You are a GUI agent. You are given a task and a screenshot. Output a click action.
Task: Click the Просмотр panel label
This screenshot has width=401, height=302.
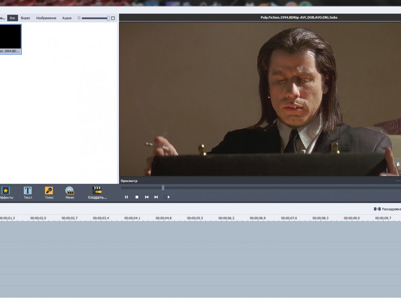[129, 181]
